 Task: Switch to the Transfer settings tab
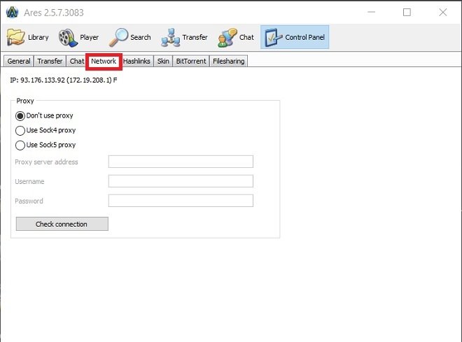[x=50, y=62]
